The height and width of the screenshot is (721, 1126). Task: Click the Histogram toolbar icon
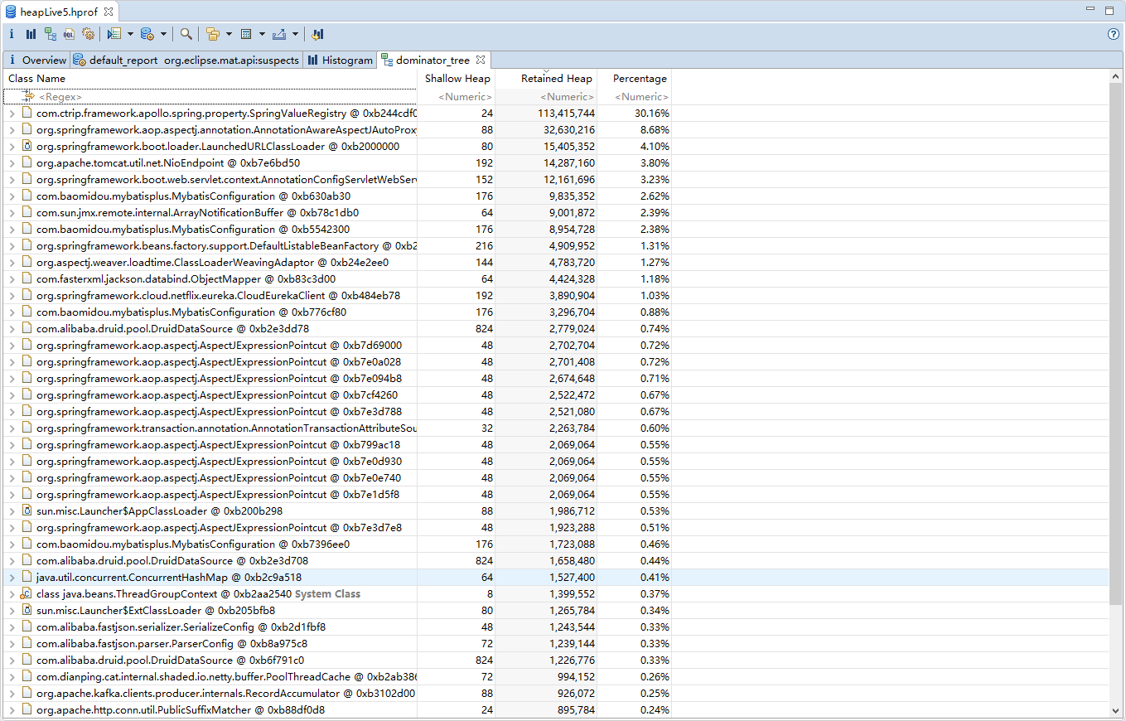click(x=31, y=34)
